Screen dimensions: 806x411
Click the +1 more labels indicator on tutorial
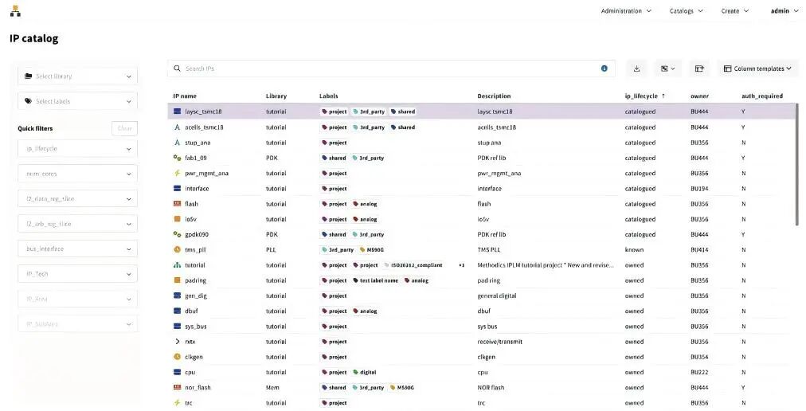(461, 265)
